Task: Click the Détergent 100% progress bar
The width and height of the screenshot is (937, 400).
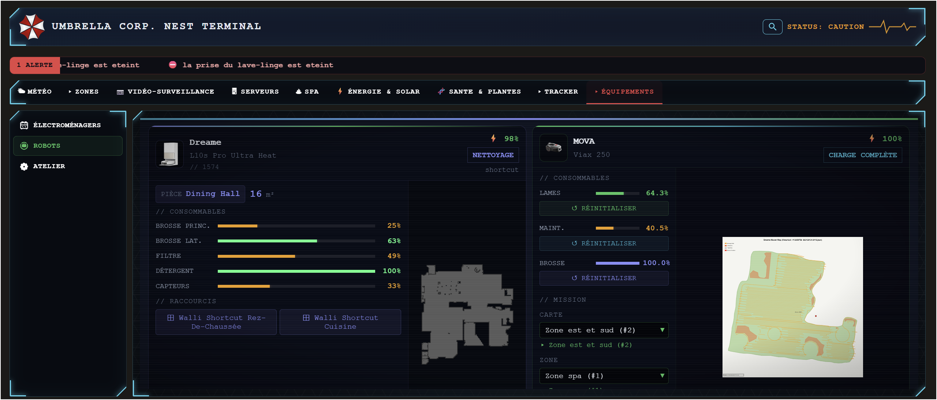Action: coord(296,271)
